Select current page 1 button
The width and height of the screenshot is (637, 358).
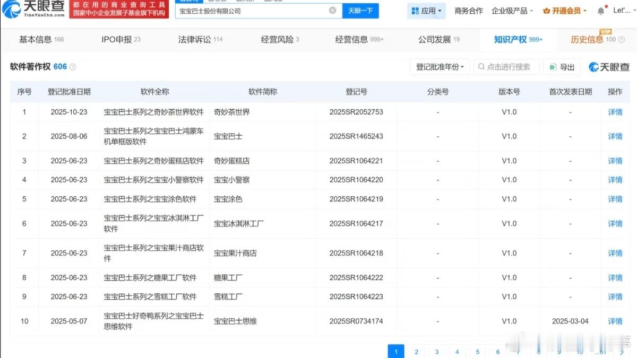coord(396,352)
